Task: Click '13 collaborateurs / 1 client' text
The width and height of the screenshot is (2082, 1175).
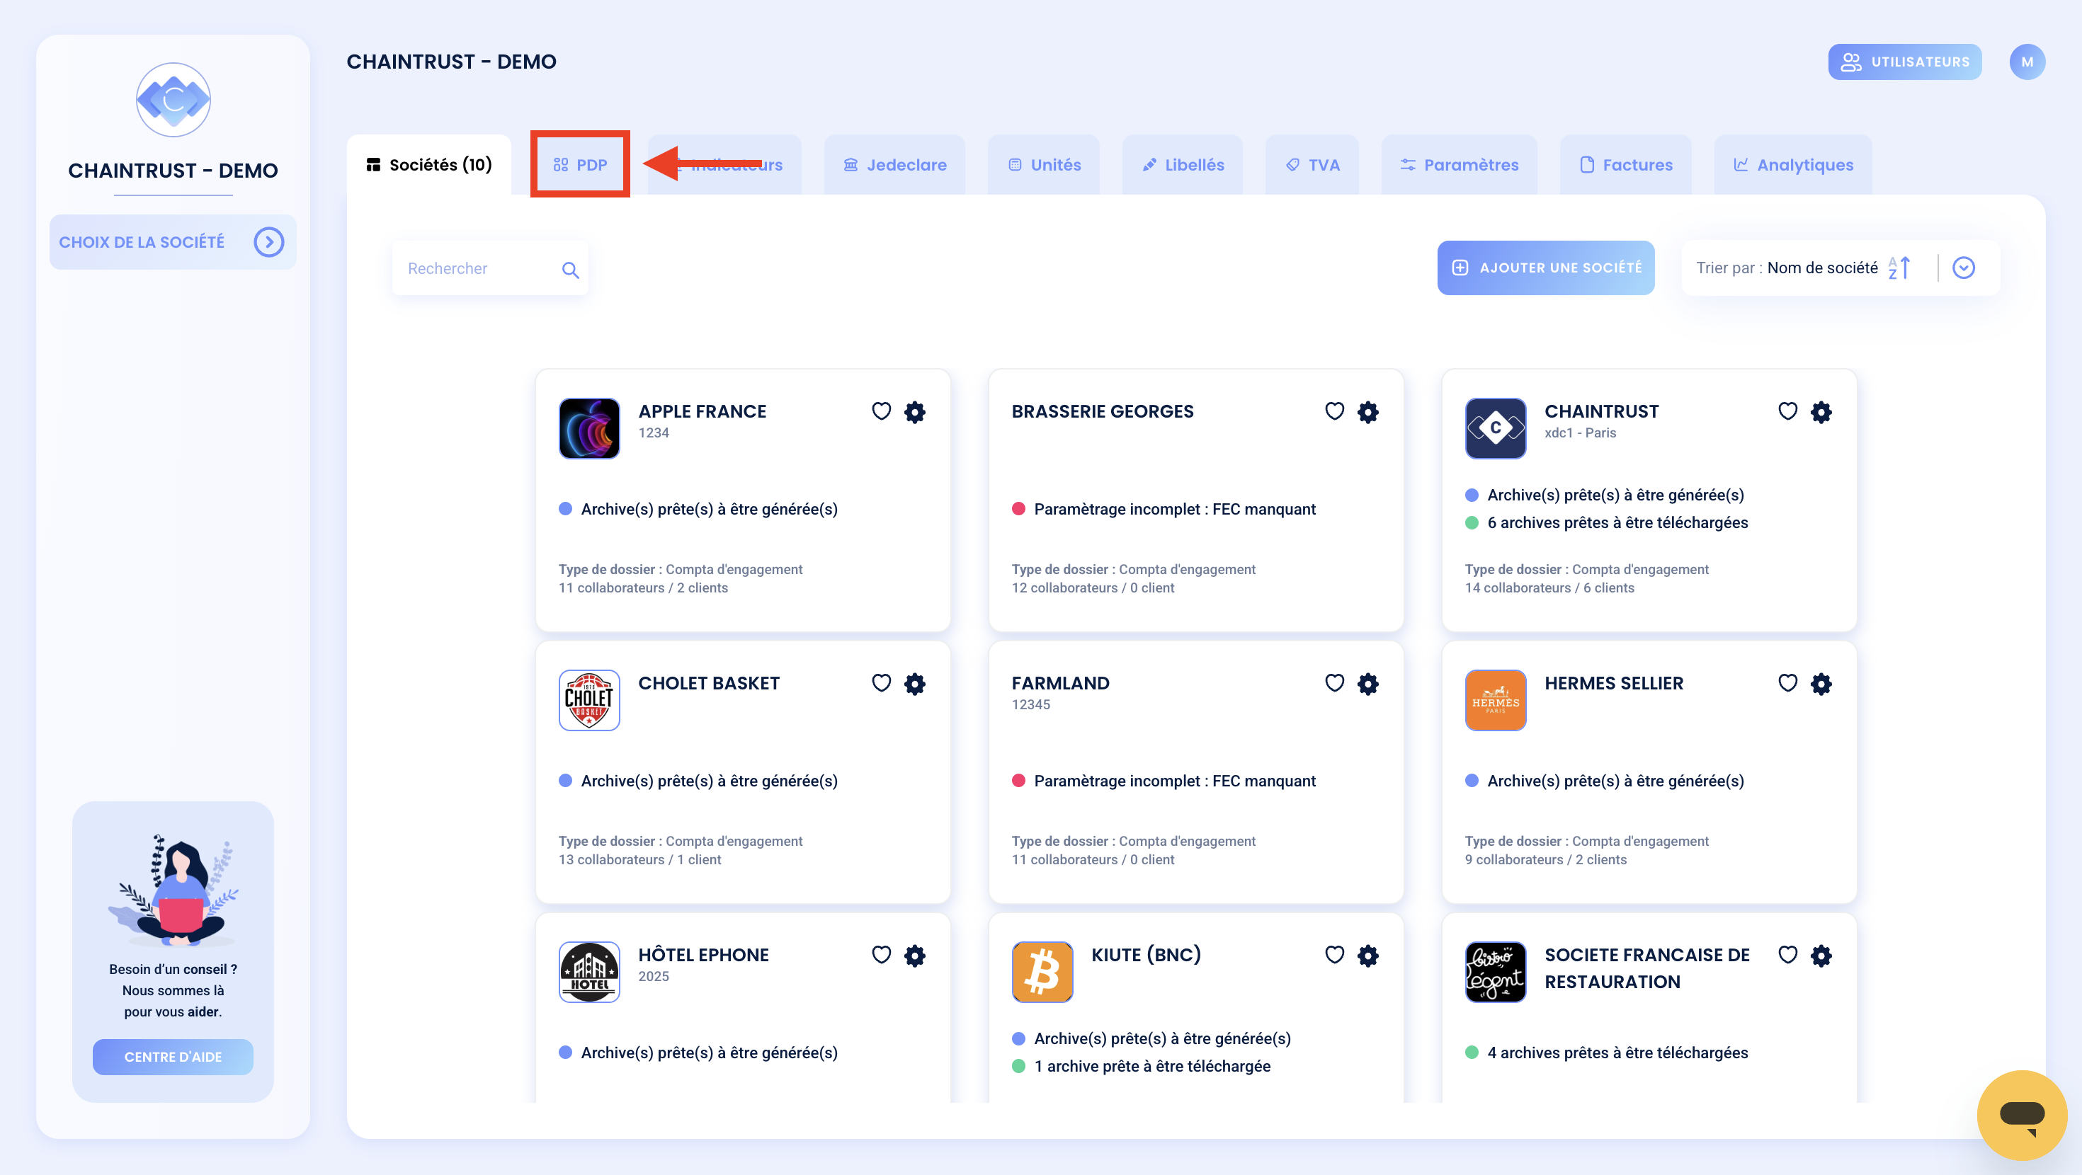Action: (x=640, y=859)
